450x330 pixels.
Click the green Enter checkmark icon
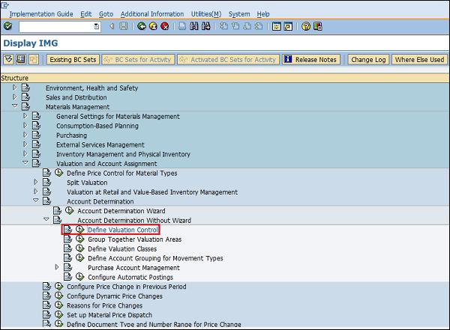point(7,26)
